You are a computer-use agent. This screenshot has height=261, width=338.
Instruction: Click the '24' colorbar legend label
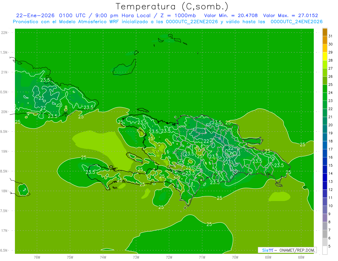[x=331, y=93]
